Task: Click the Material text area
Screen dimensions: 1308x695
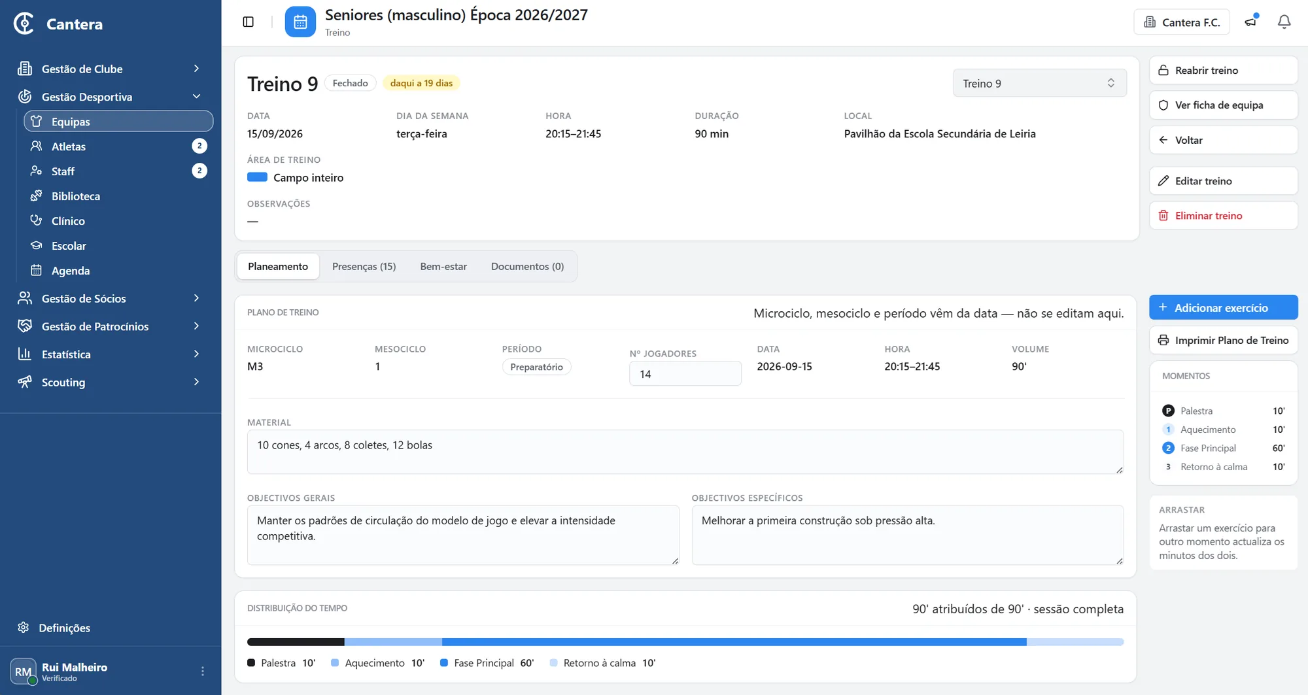Action: [685, 452]
